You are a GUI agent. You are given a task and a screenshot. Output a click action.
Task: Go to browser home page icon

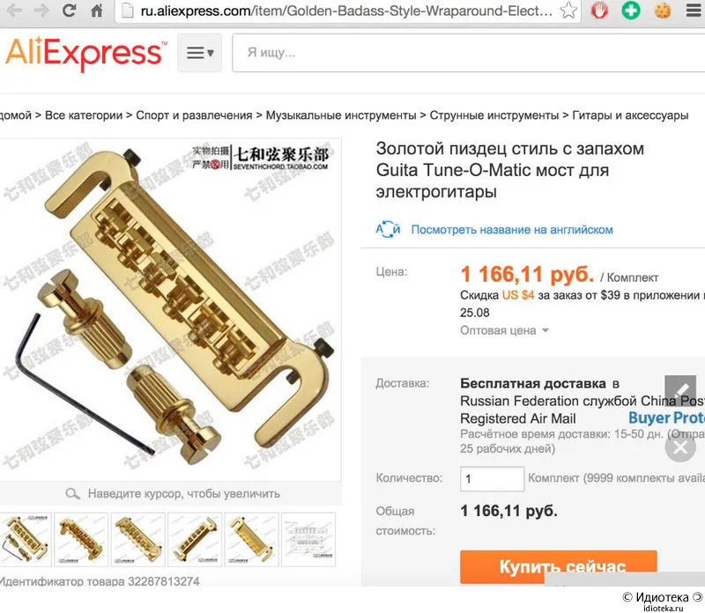97,10
